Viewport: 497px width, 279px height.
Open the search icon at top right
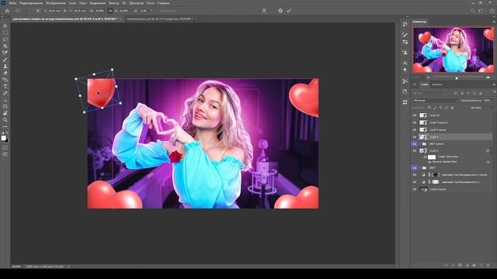(473, 11)
